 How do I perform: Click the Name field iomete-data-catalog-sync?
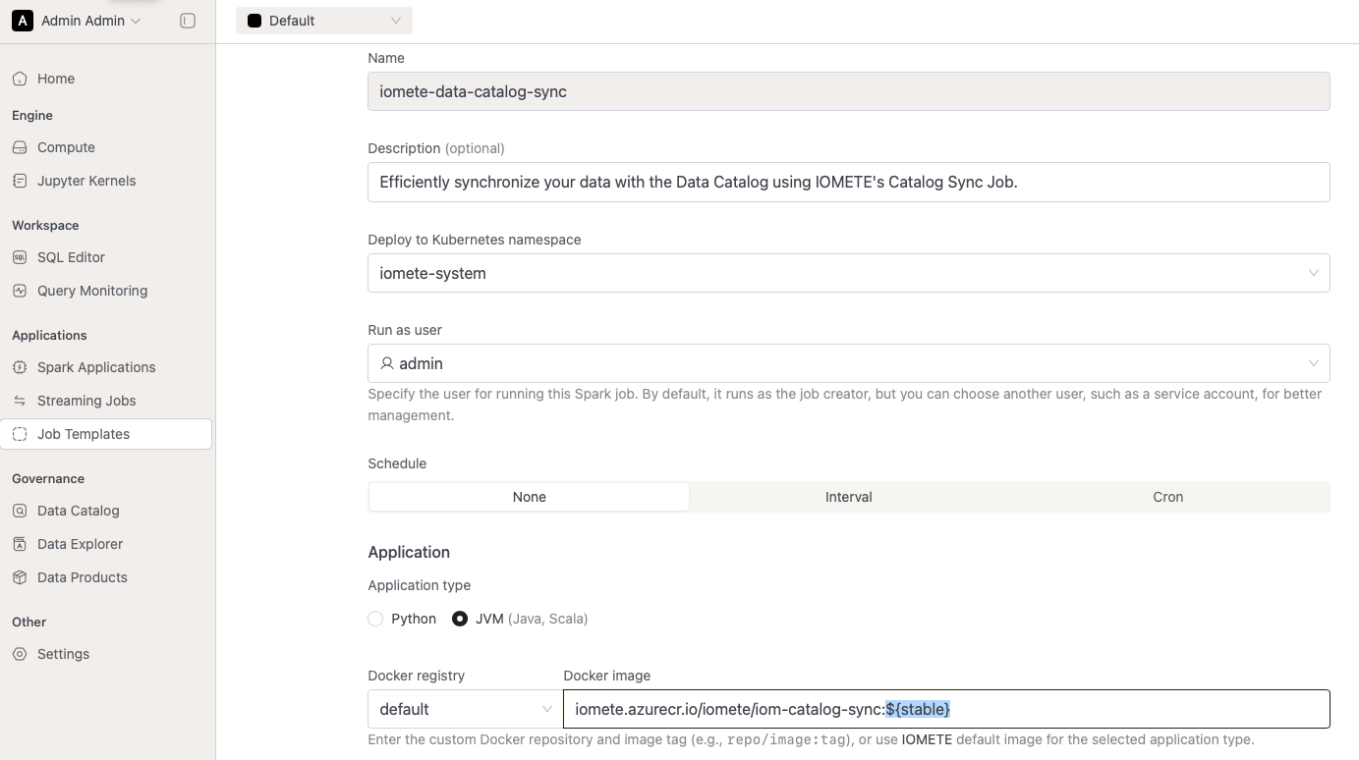pyautogui.click(x=849, y=91)
